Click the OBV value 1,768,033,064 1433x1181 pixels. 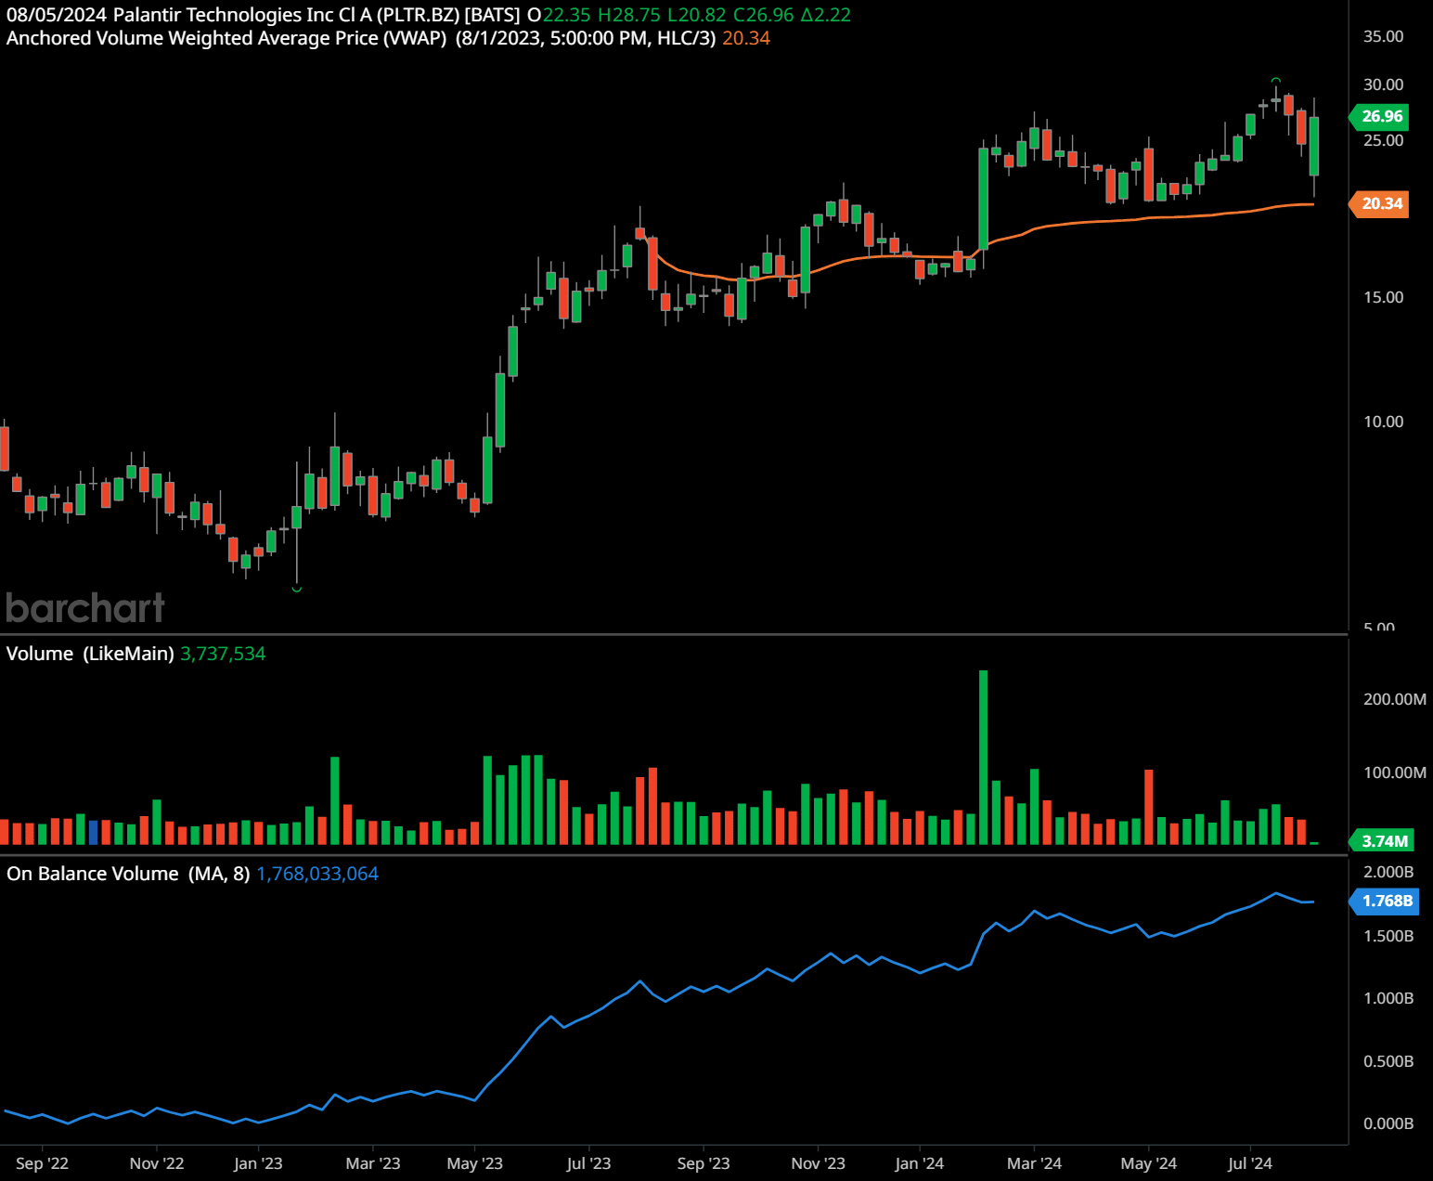tap(317, 874)
